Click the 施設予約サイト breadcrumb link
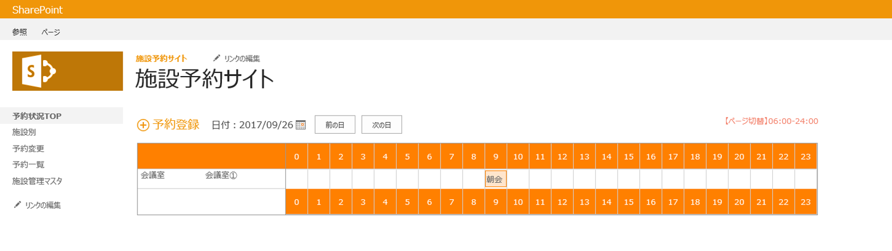 click(161, 58)
